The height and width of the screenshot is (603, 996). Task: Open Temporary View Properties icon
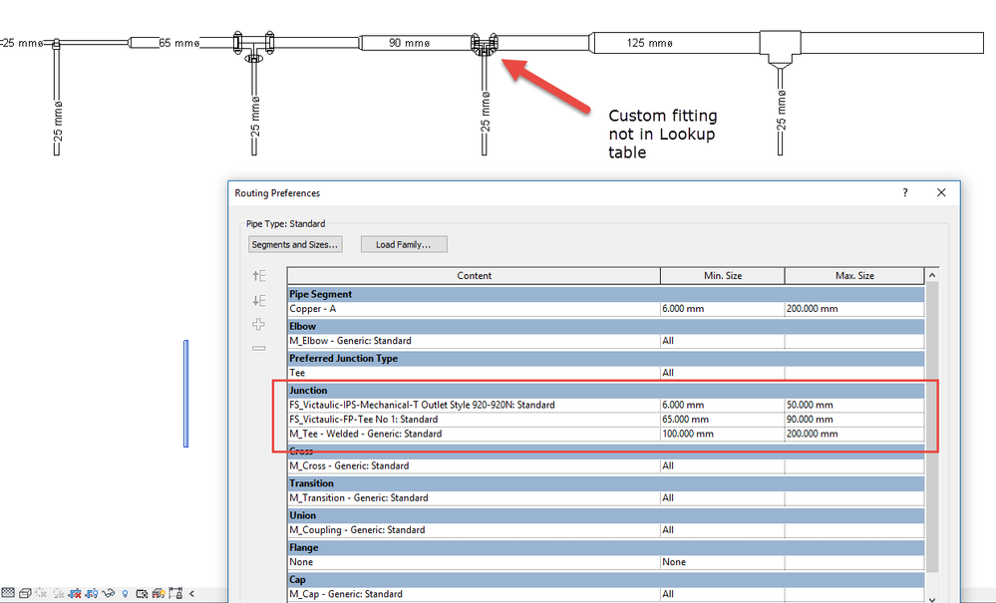(x=142, y=593)
